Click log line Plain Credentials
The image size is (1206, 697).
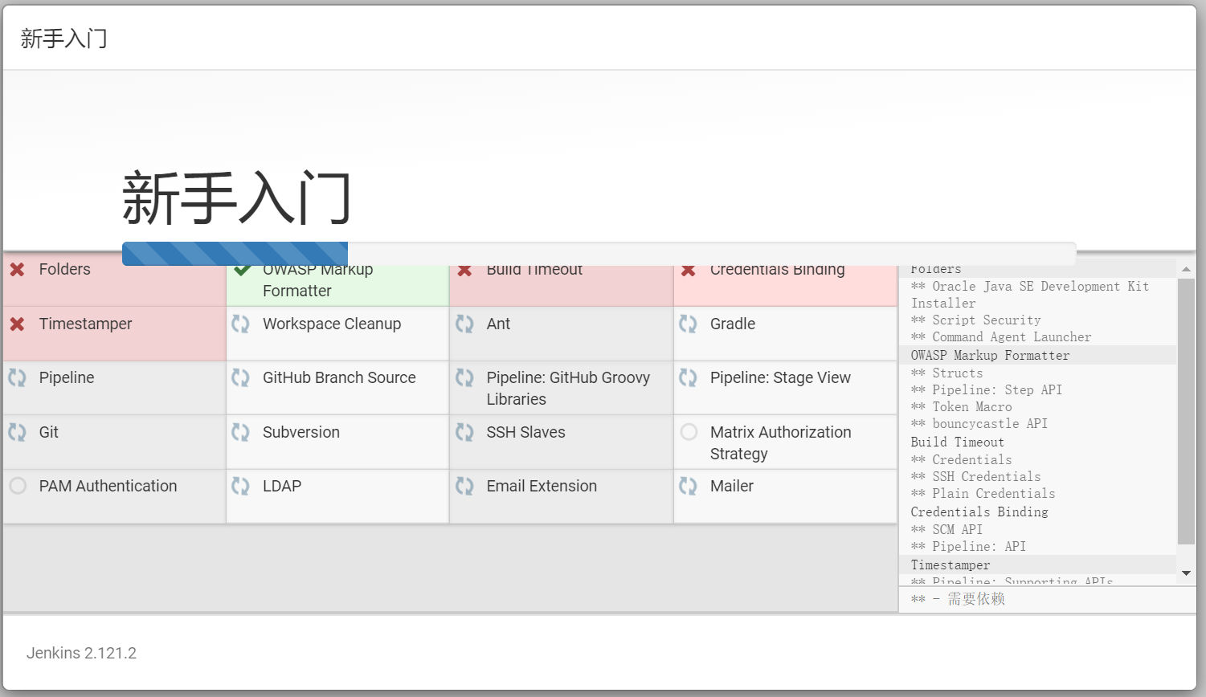coord(983,494)
